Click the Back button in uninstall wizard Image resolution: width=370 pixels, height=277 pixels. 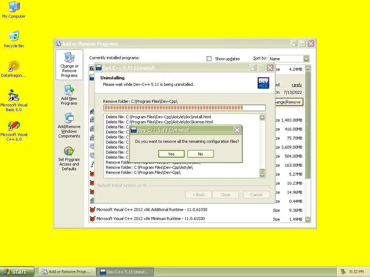click(198, 195)
